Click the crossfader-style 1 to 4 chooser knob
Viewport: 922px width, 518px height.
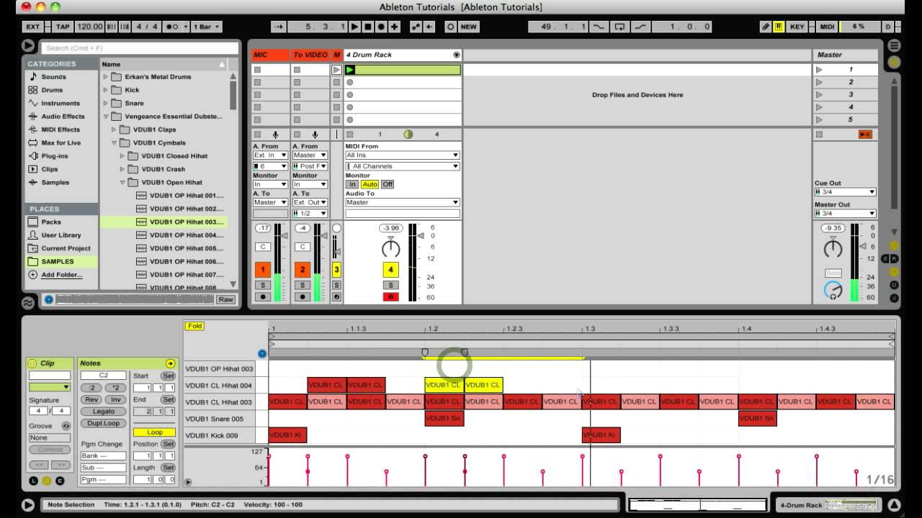click(x=408, y=135)
